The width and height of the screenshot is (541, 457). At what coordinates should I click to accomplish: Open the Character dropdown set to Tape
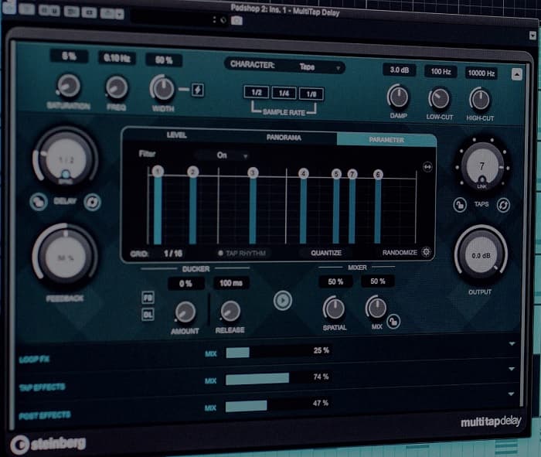coord(284,66)
